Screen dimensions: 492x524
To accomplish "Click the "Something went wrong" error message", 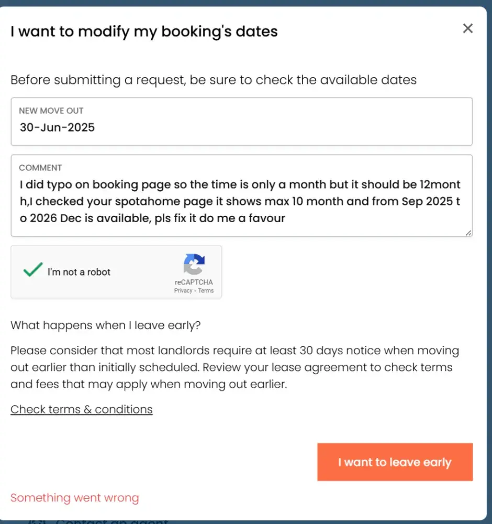I will [x=75, y=498].
